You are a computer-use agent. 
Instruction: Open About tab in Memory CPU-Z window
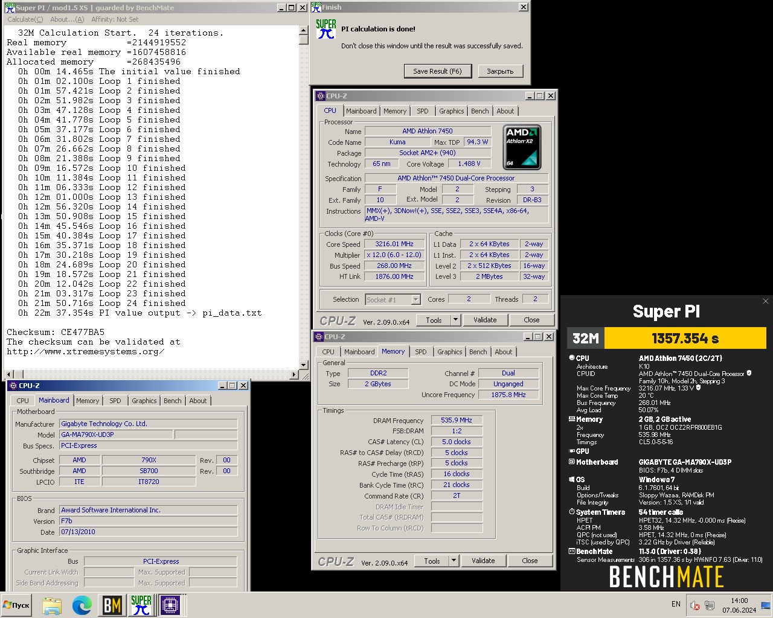click(x=504, y=352)
